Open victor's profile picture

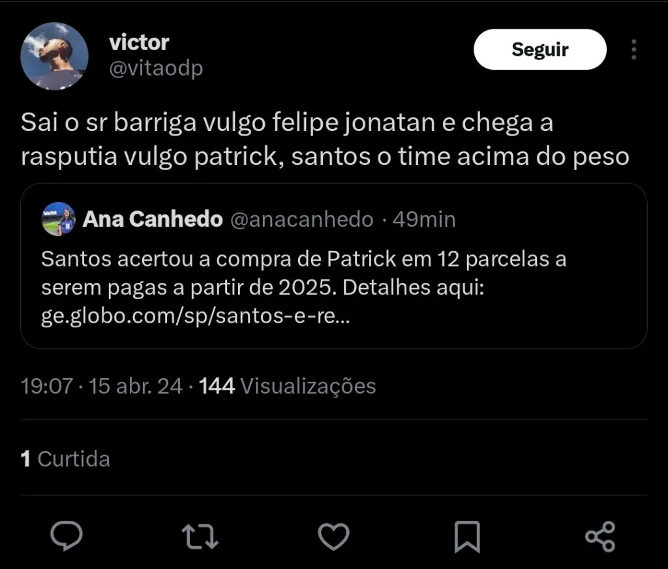click(x=55, y=55)
